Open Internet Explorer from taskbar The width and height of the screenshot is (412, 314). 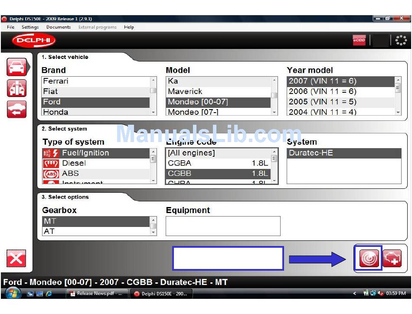tap(49, 294)
